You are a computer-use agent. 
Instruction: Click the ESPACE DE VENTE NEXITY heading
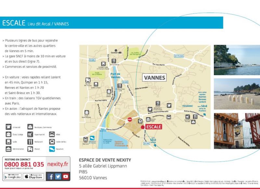105,160
